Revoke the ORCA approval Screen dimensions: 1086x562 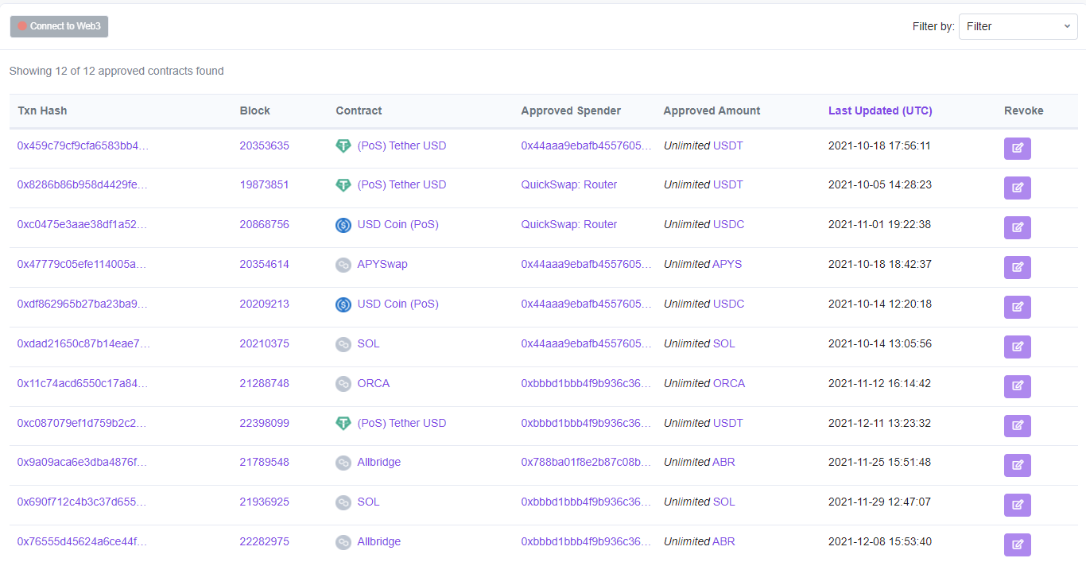pyautogui.click(x=1018, y=386)
